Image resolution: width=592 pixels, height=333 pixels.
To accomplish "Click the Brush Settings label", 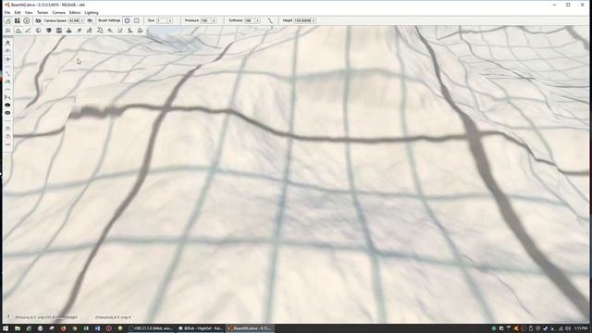I will (109, 20).
